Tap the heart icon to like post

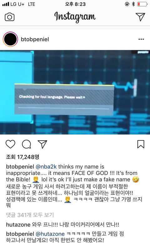click(10, 144)
